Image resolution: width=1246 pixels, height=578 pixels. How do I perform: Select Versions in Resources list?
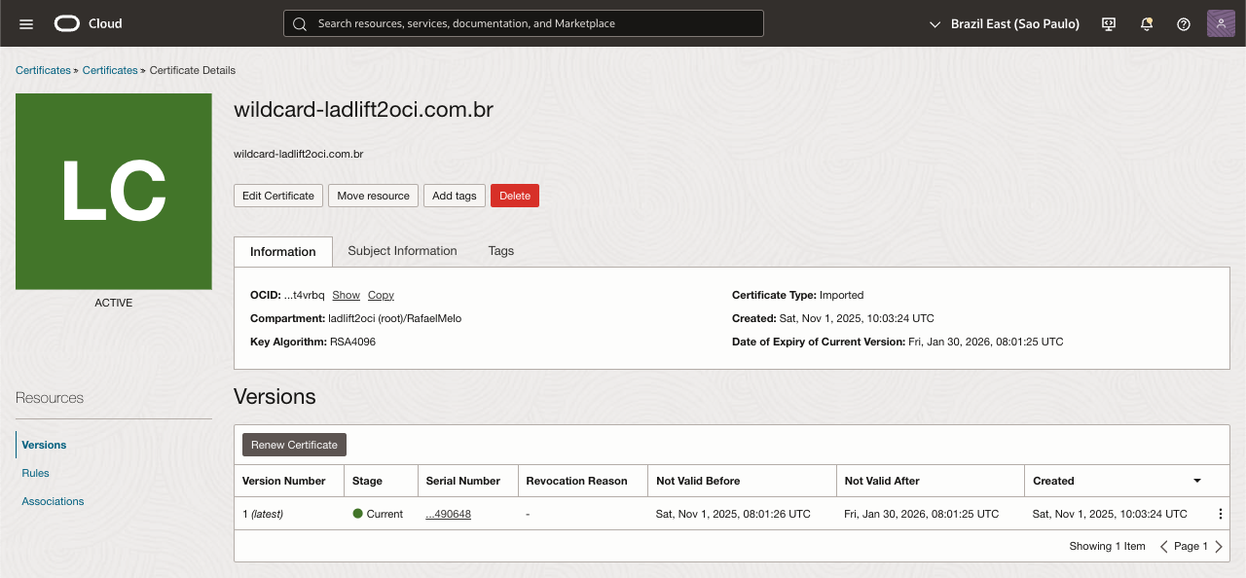(44, 445)
